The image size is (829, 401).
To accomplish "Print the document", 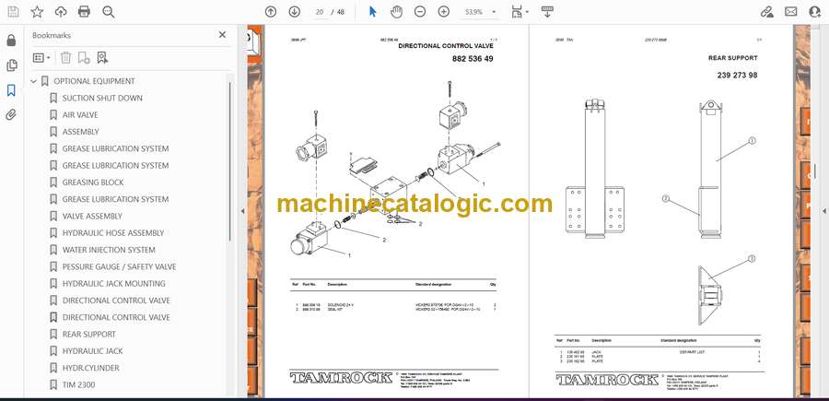I will [x=84, y=12].
